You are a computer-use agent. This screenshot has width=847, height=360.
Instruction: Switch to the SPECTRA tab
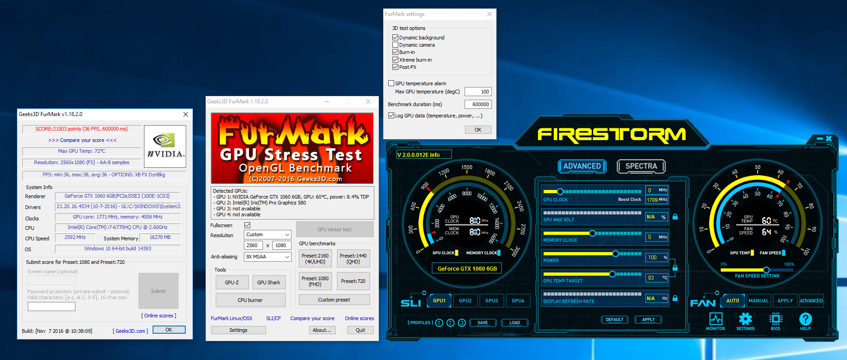(x=641, y=166)
